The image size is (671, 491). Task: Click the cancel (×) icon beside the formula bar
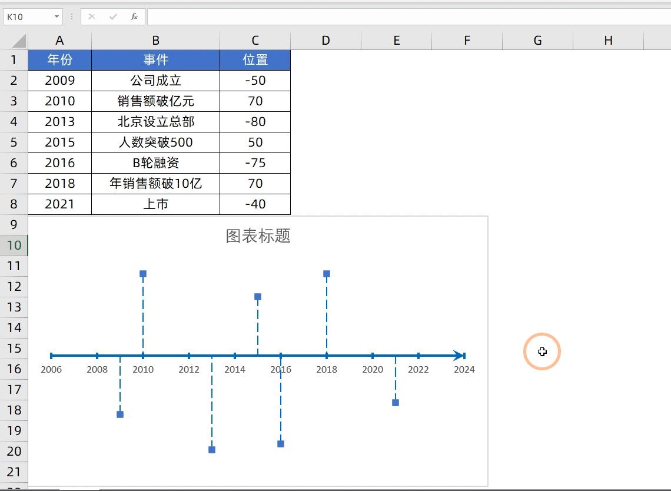(91, 16)
